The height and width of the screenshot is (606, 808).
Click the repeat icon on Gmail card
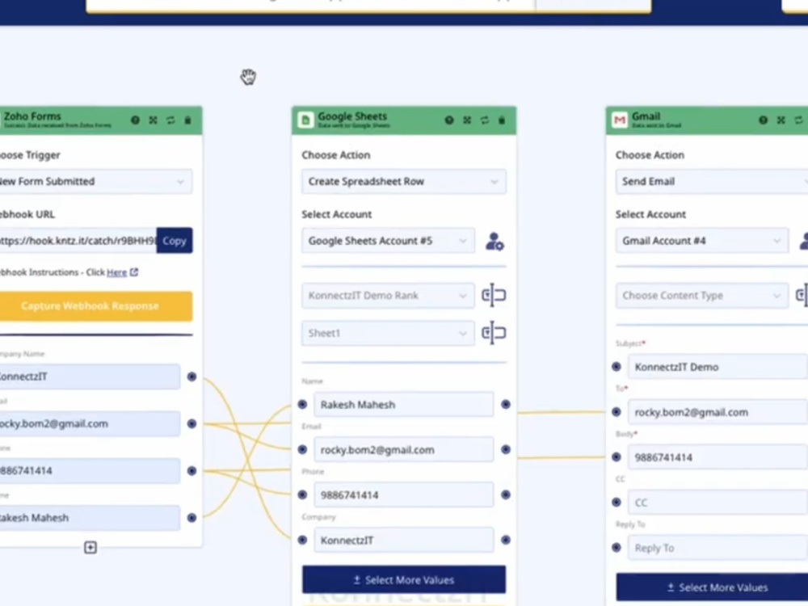click(x=799, y=120)
